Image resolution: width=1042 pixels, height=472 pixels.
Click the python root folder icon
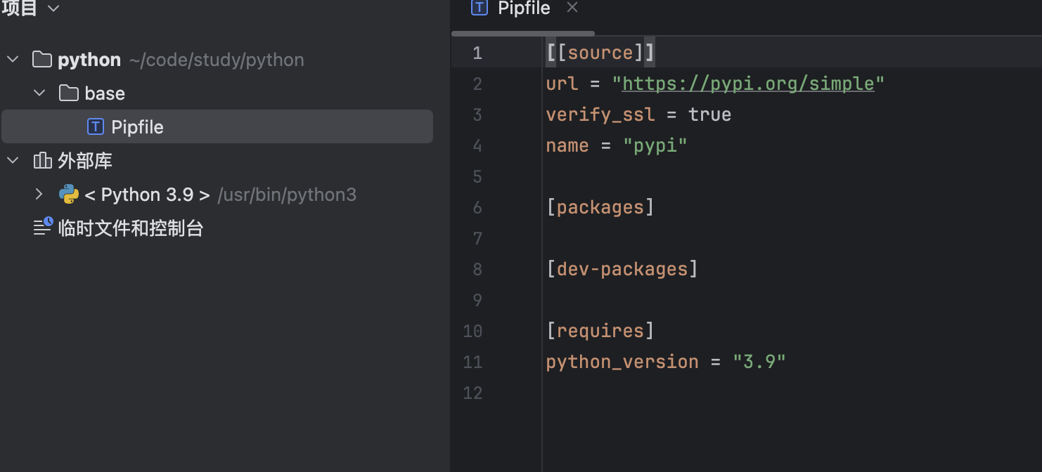42,60
